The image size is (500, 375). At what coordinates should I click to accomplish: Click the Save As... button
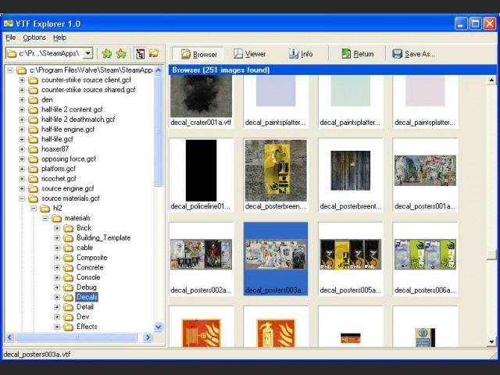click(413, 54)
